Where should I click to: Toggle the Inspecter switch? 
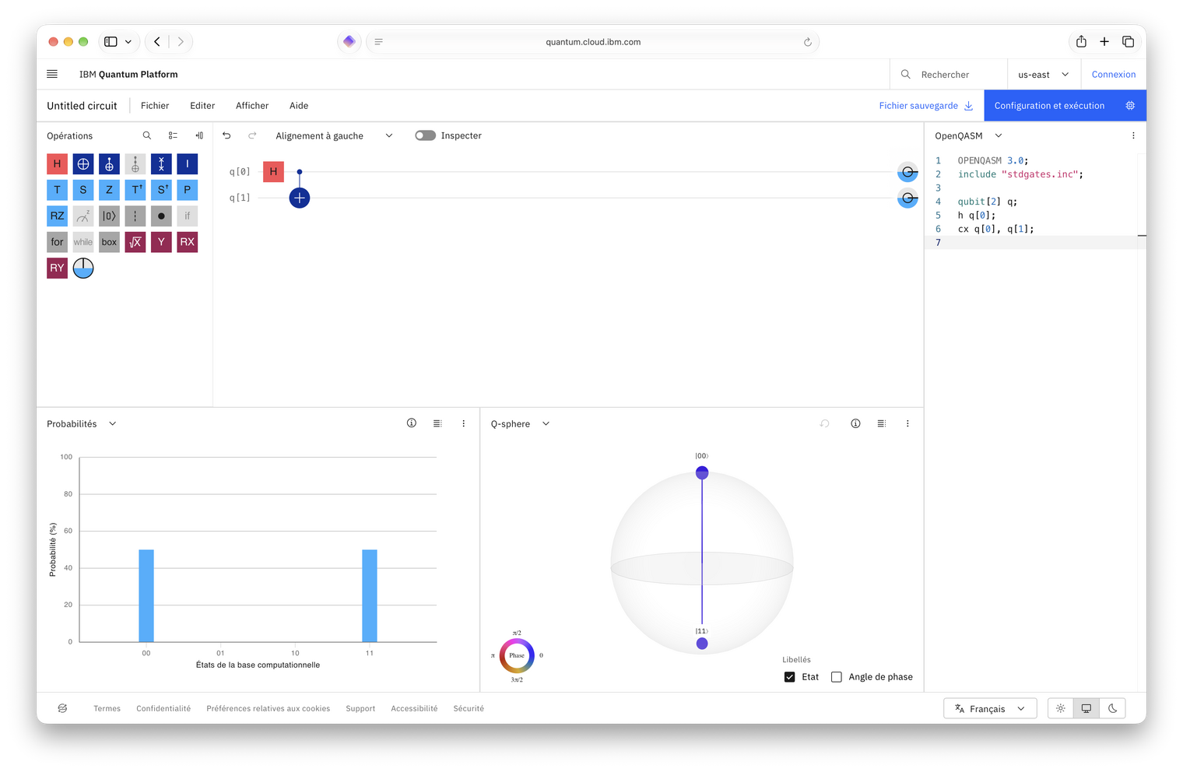(425, 135)
